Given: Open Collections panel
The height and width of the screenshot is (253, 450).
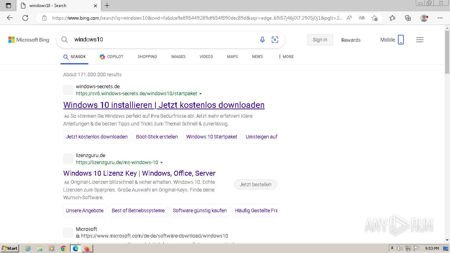Looking at the screenshot, I should 408,18.
